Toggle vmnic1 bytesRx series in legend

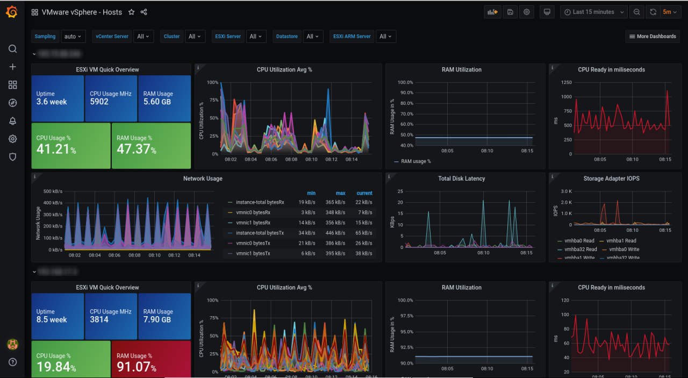tap(253, 223)
